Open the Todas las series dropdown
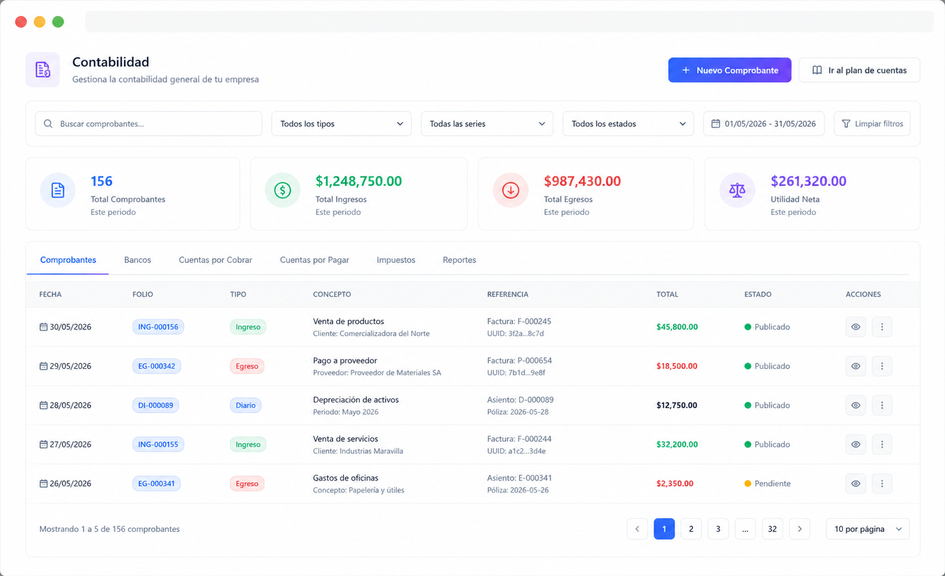This screenshot has height=576, width=945. coord(487,124)
